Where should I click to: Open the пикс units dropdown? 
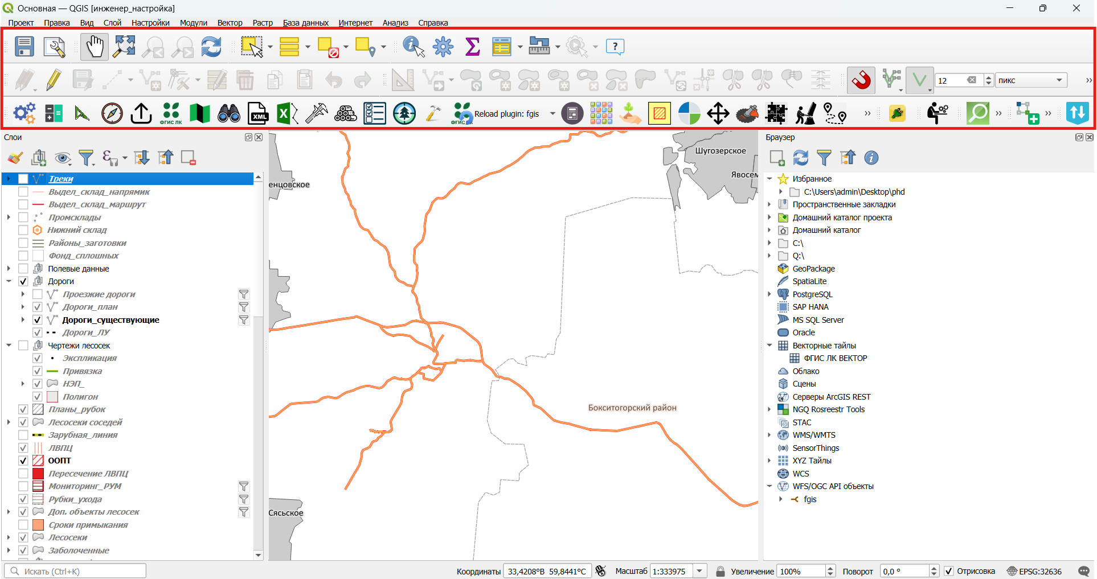click(x=1031, y=80)
